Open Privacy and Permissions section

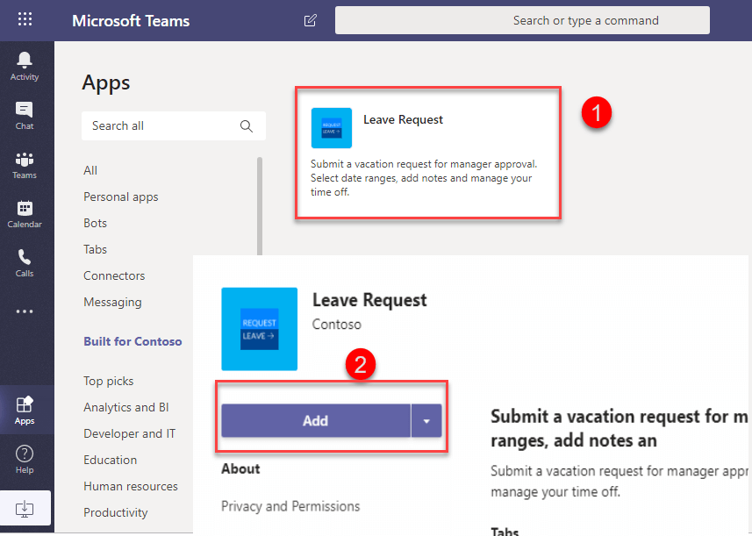290,506
